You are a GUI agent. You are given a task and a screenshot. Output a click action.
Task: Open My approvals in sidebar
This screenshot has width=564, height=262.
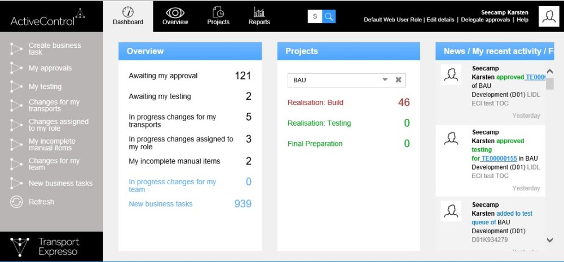(x=50, y=68)
